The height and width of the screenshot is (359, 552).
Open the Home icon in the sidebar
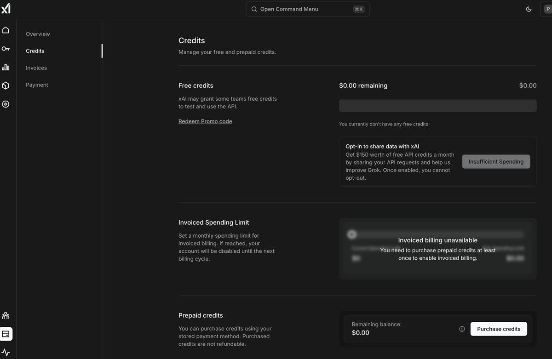6,30
